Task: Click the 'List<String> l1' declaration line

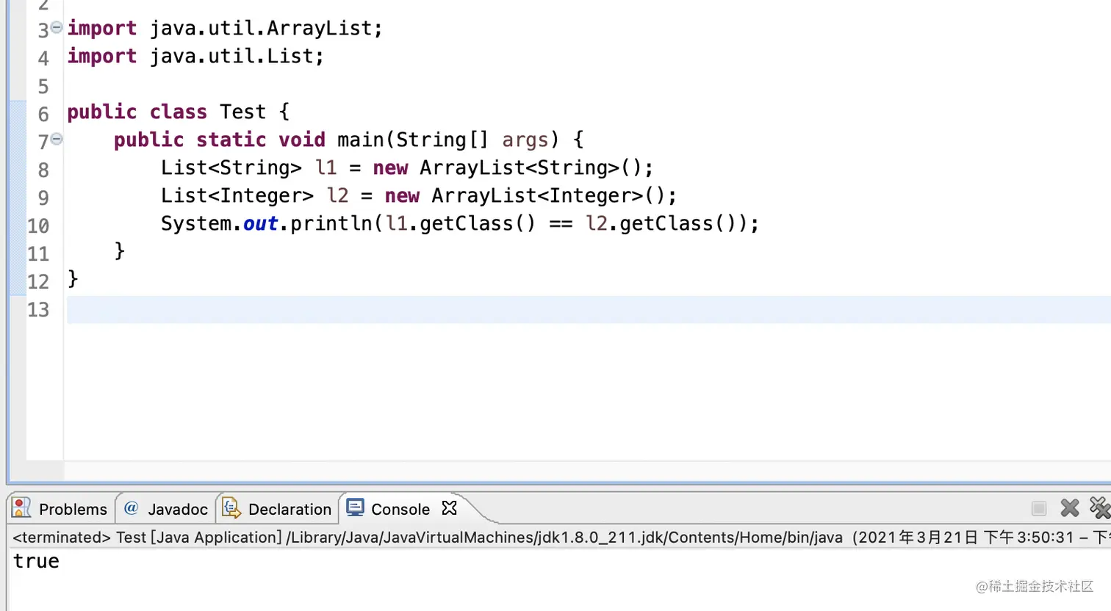Action: (x=407, y=167)
